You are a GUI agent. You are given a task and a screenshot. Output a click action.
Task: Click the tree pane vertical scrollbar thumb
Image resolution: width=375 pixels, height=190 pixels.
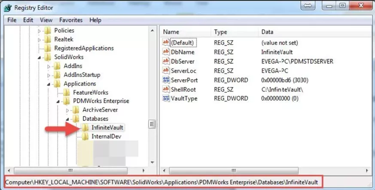coord(151,124)
